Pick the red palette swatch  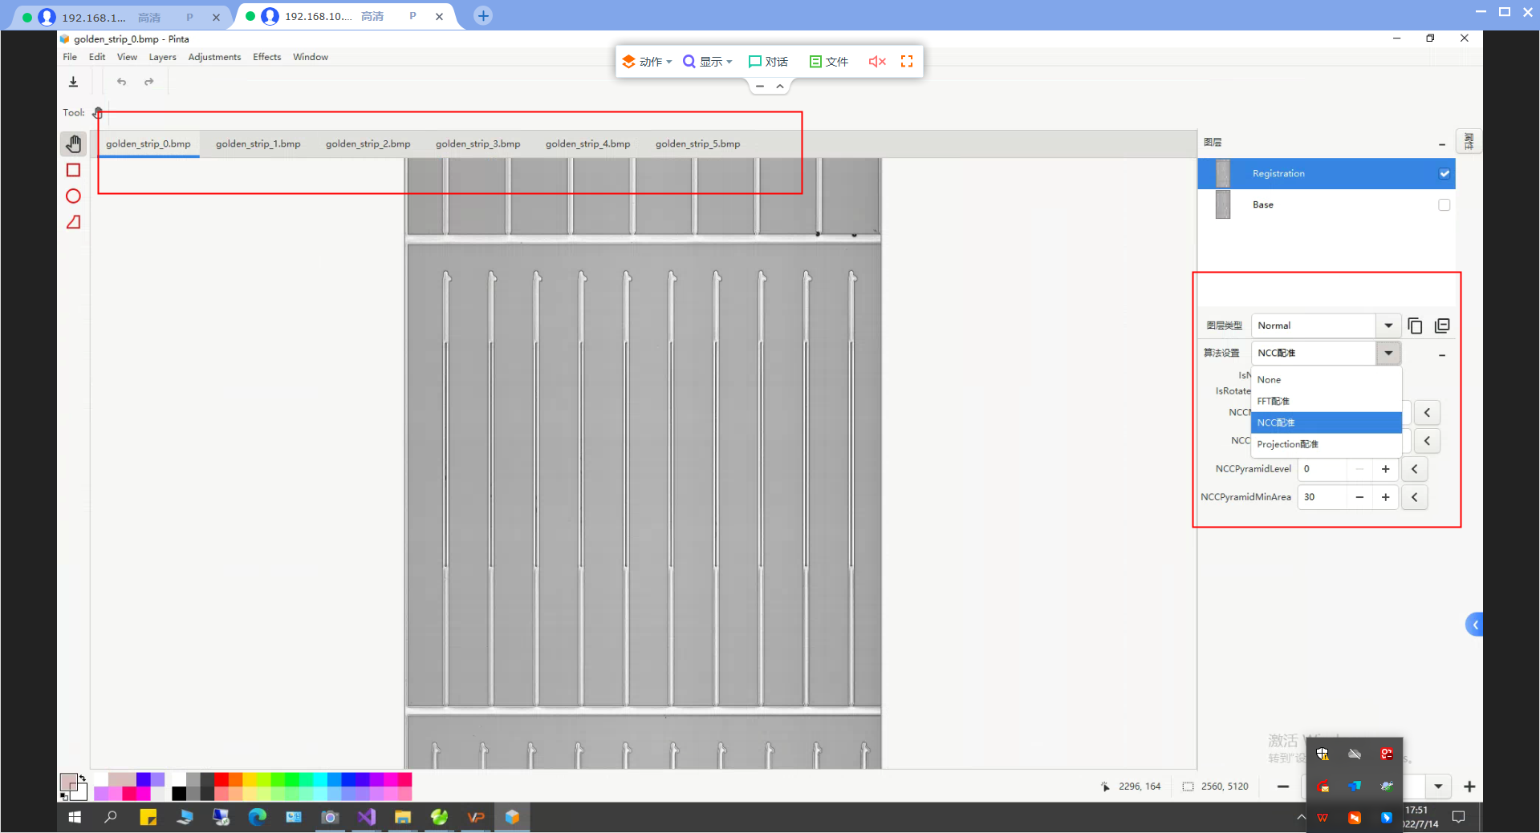pos(221,779)
